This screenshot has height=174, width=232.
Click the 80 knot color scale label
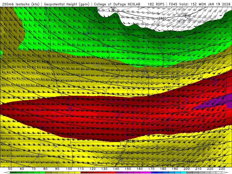click(46, 169)
